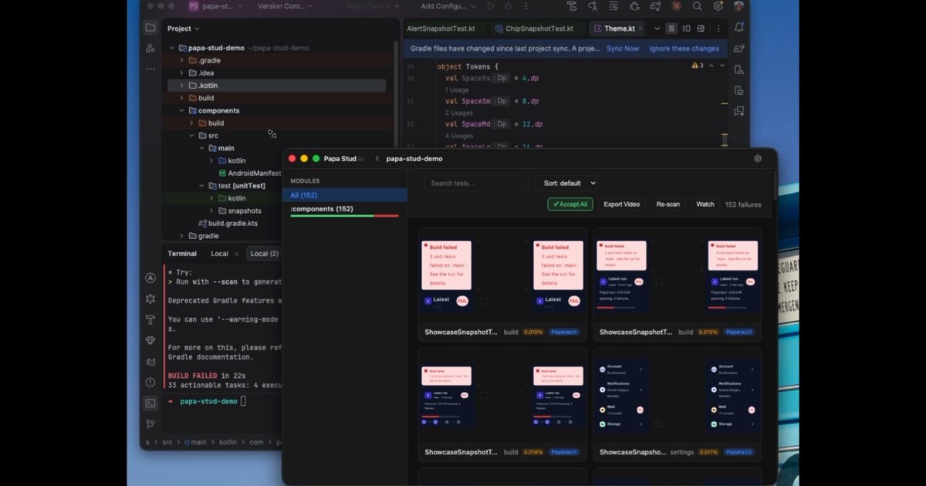Image resolution: width=926 pixels, height=486 pixels.
Task: Select the Local (2) terminal tab
Action: pyautogui.click(x=265, y=254)
